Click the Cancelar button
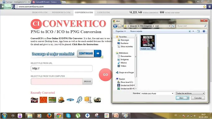 click(x=198, y=98)
